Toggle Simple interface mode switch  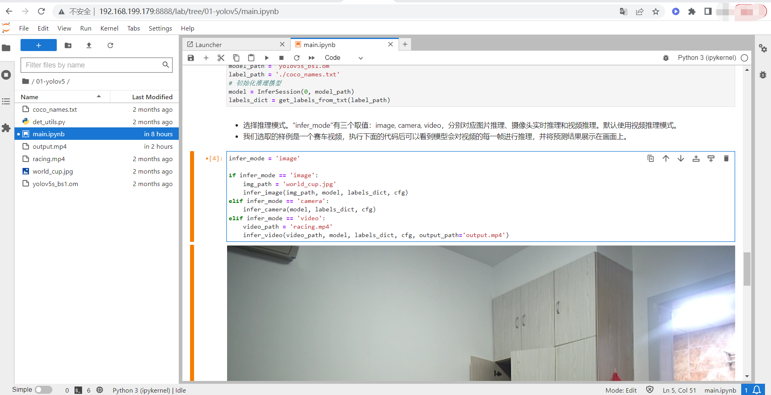pyautogui.click(x=43, y=390)
